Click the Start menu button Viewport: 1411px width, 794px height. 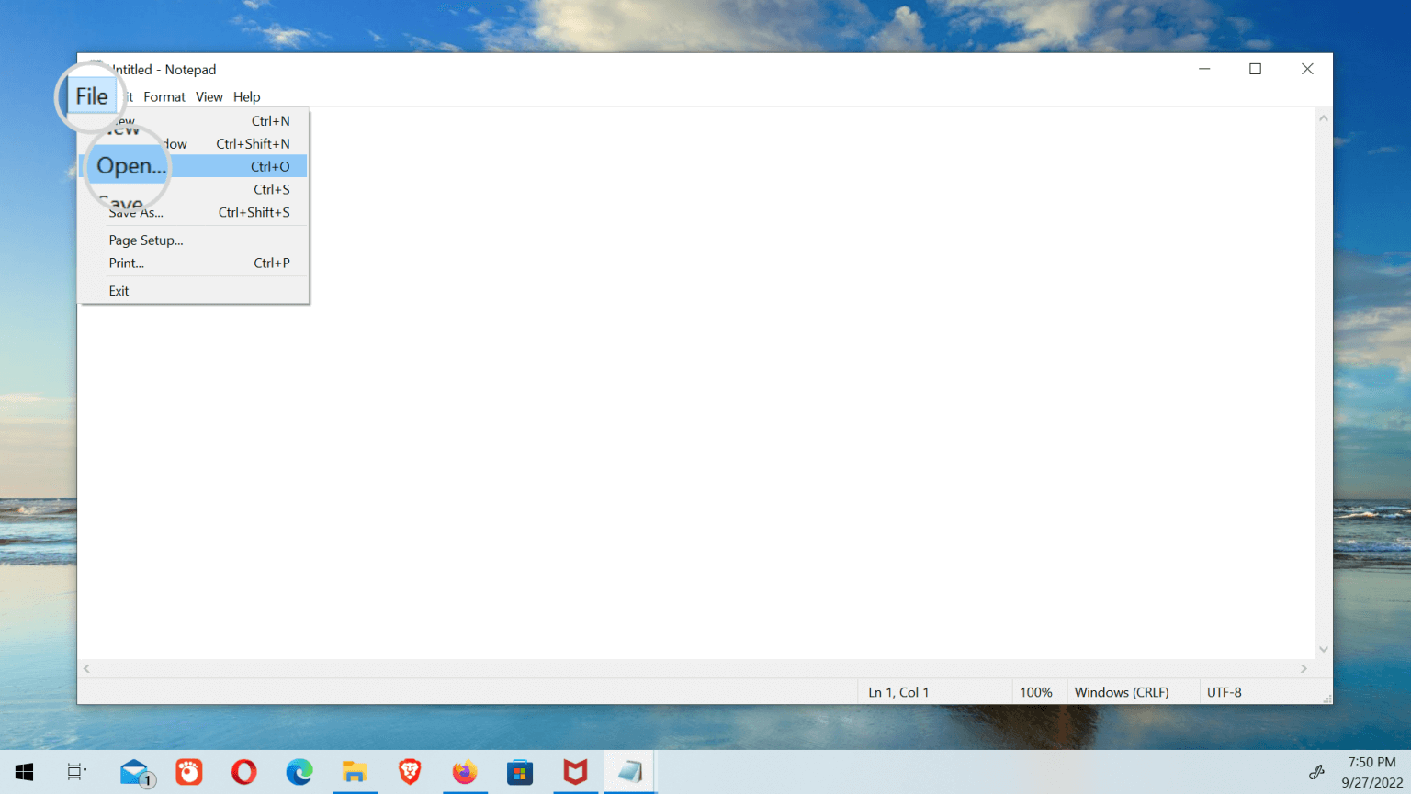tap(24, 772)
